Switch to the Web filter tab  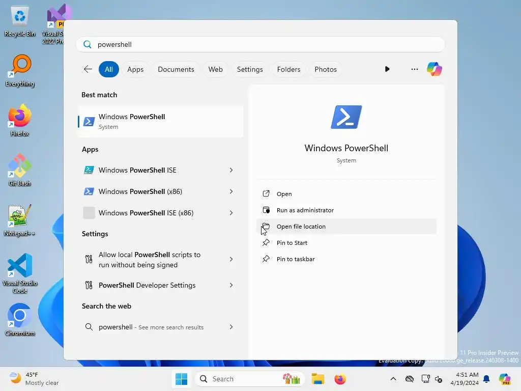(x=215, y=69)
